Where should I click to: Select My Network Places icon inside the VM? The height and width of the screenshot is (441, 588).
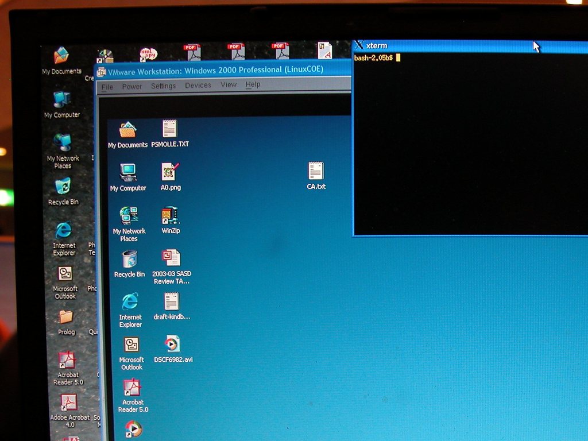point(129,216)
